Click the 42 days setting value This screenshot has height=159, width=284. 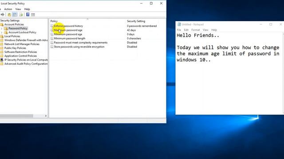point(131,30)
